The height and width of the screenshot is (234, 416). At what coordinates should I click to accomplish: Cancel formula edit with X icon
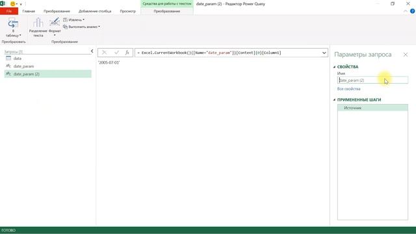(x=104, y=53)
